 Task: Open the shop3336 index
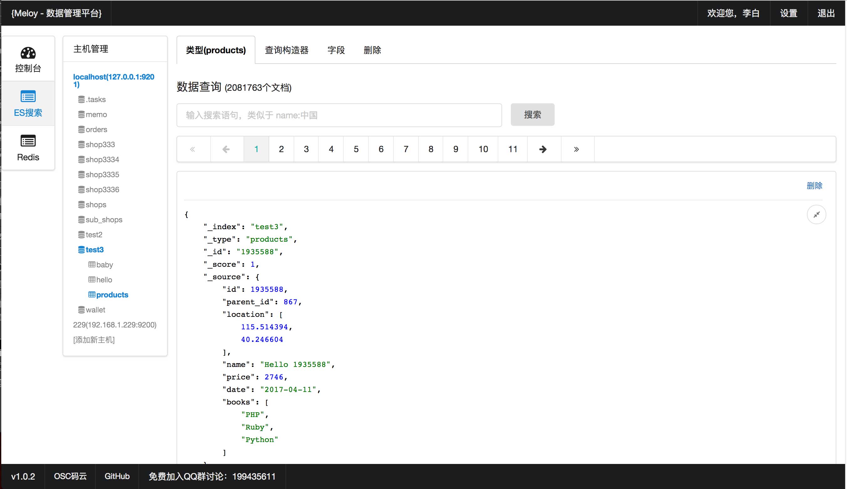(x=98, y=189)
